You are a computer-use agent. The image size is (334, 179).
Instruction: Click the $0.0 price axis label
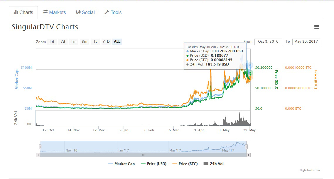259,109
